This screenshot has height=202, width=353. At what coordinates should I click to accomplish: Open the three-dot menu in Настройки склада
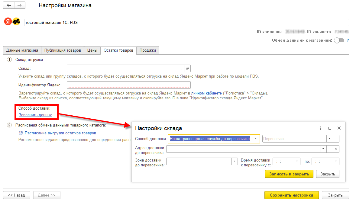coord(321,128)
